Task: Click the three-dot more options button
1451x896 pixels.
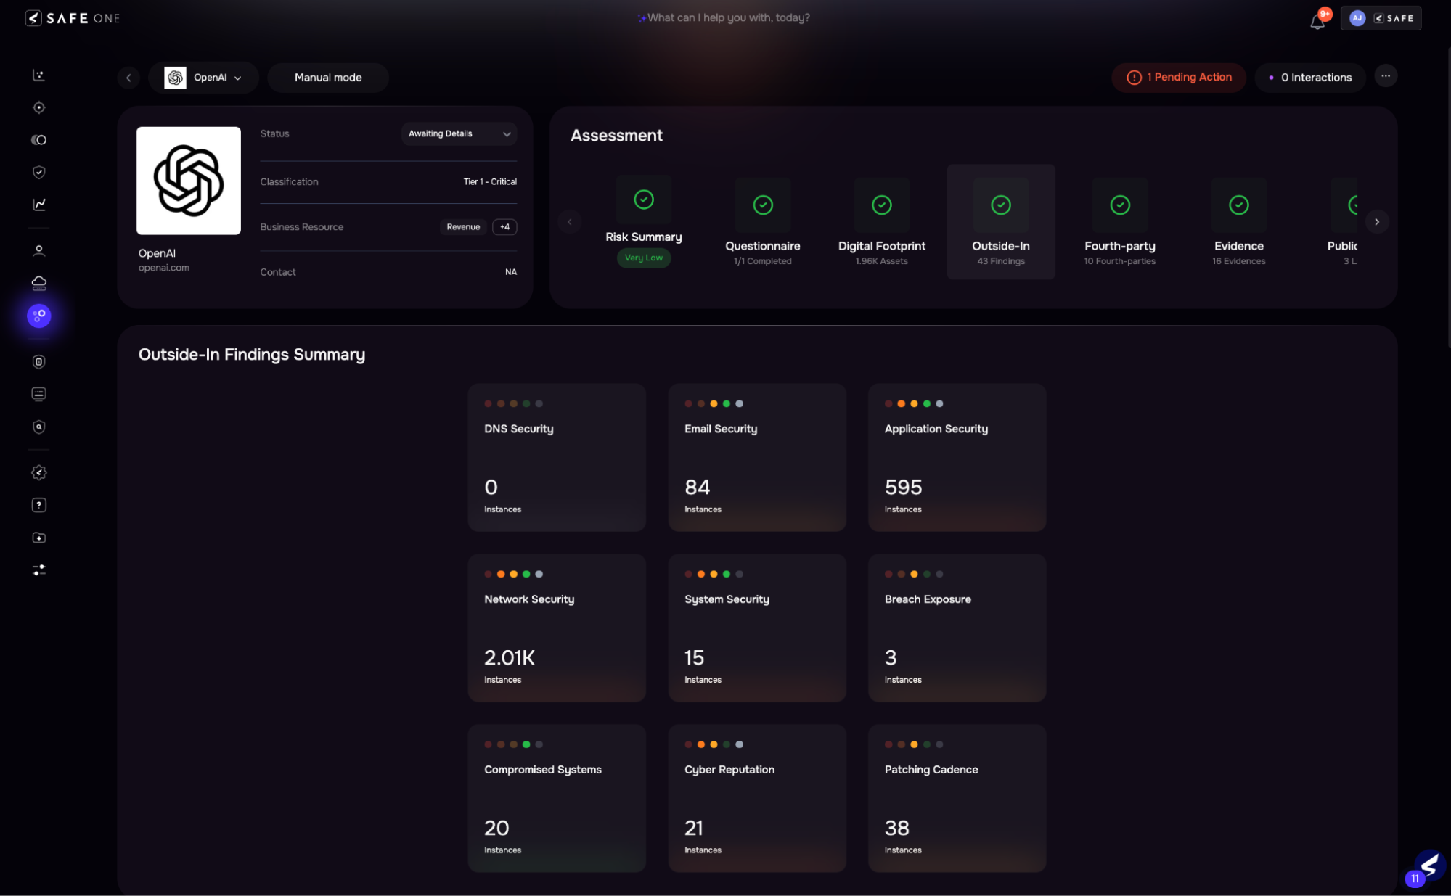Action: click(x=1385, y=76)
